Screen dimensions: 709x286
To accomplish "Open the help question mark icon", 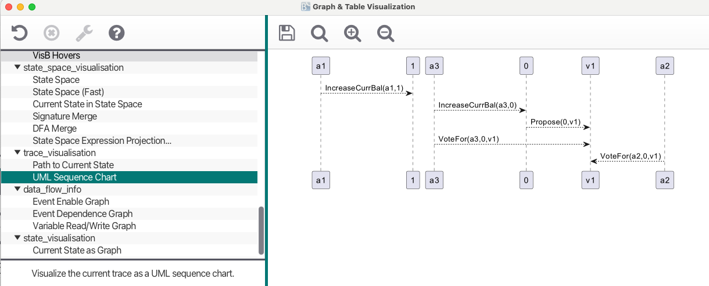I will point(117,33).
